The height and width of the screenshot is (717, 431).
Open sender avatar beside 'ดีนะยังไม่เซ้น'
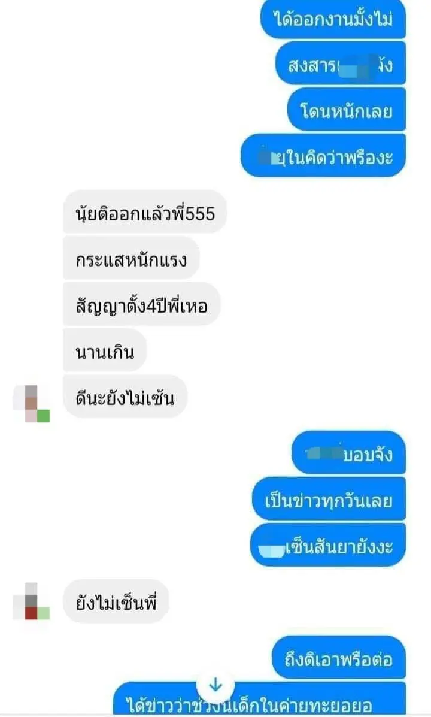coord(32,404)
